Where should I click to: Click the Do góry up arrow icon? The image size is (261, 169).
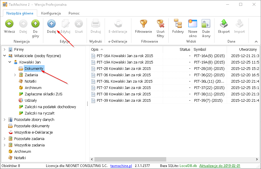[35, 24]
